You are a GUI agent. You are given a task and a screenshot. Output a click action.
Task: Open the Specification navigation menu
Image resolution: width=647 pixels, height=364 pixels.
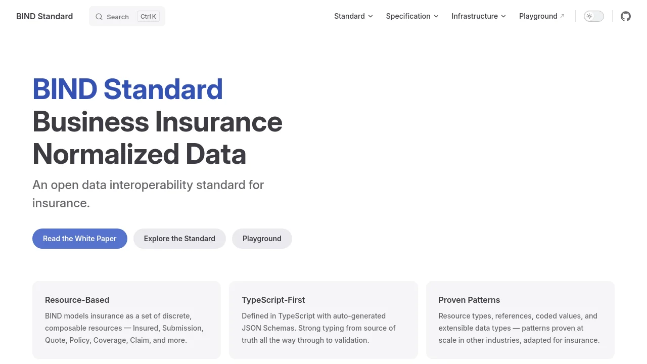coord(408,16)
